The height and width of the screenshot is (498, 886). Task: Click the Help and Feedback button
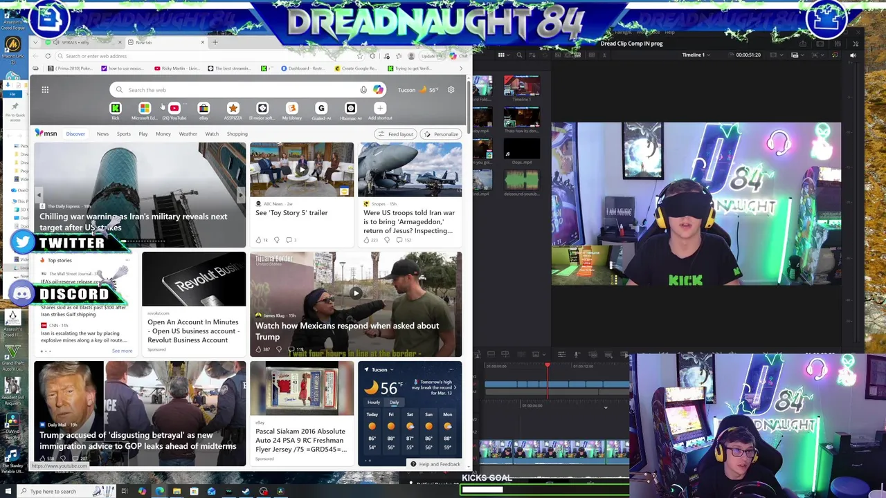point(435,464)
